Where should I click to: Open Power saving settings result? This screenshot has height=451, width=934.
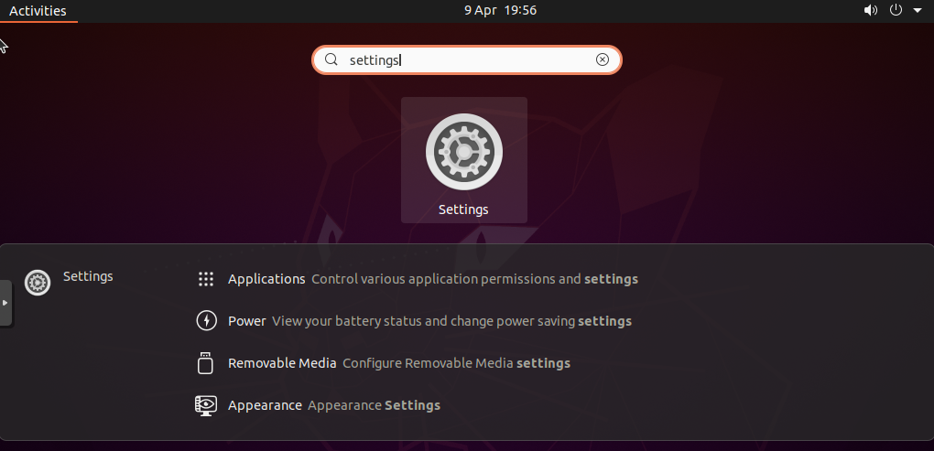pyautogui.click(x=414, y=321)
